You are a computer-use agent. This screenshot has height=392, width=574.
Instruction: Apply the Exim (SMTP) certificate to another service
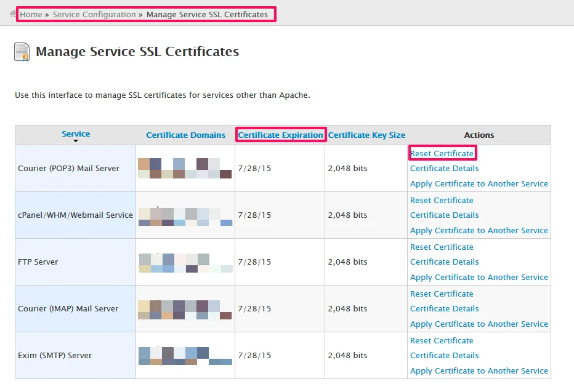coord(479,371)
